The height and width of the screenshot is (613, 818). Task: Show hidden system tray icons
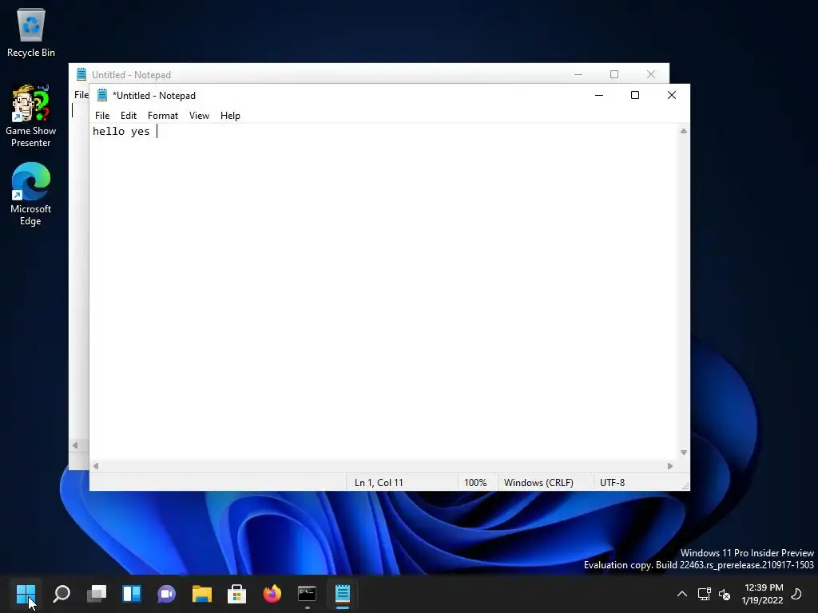coord(682,594)
